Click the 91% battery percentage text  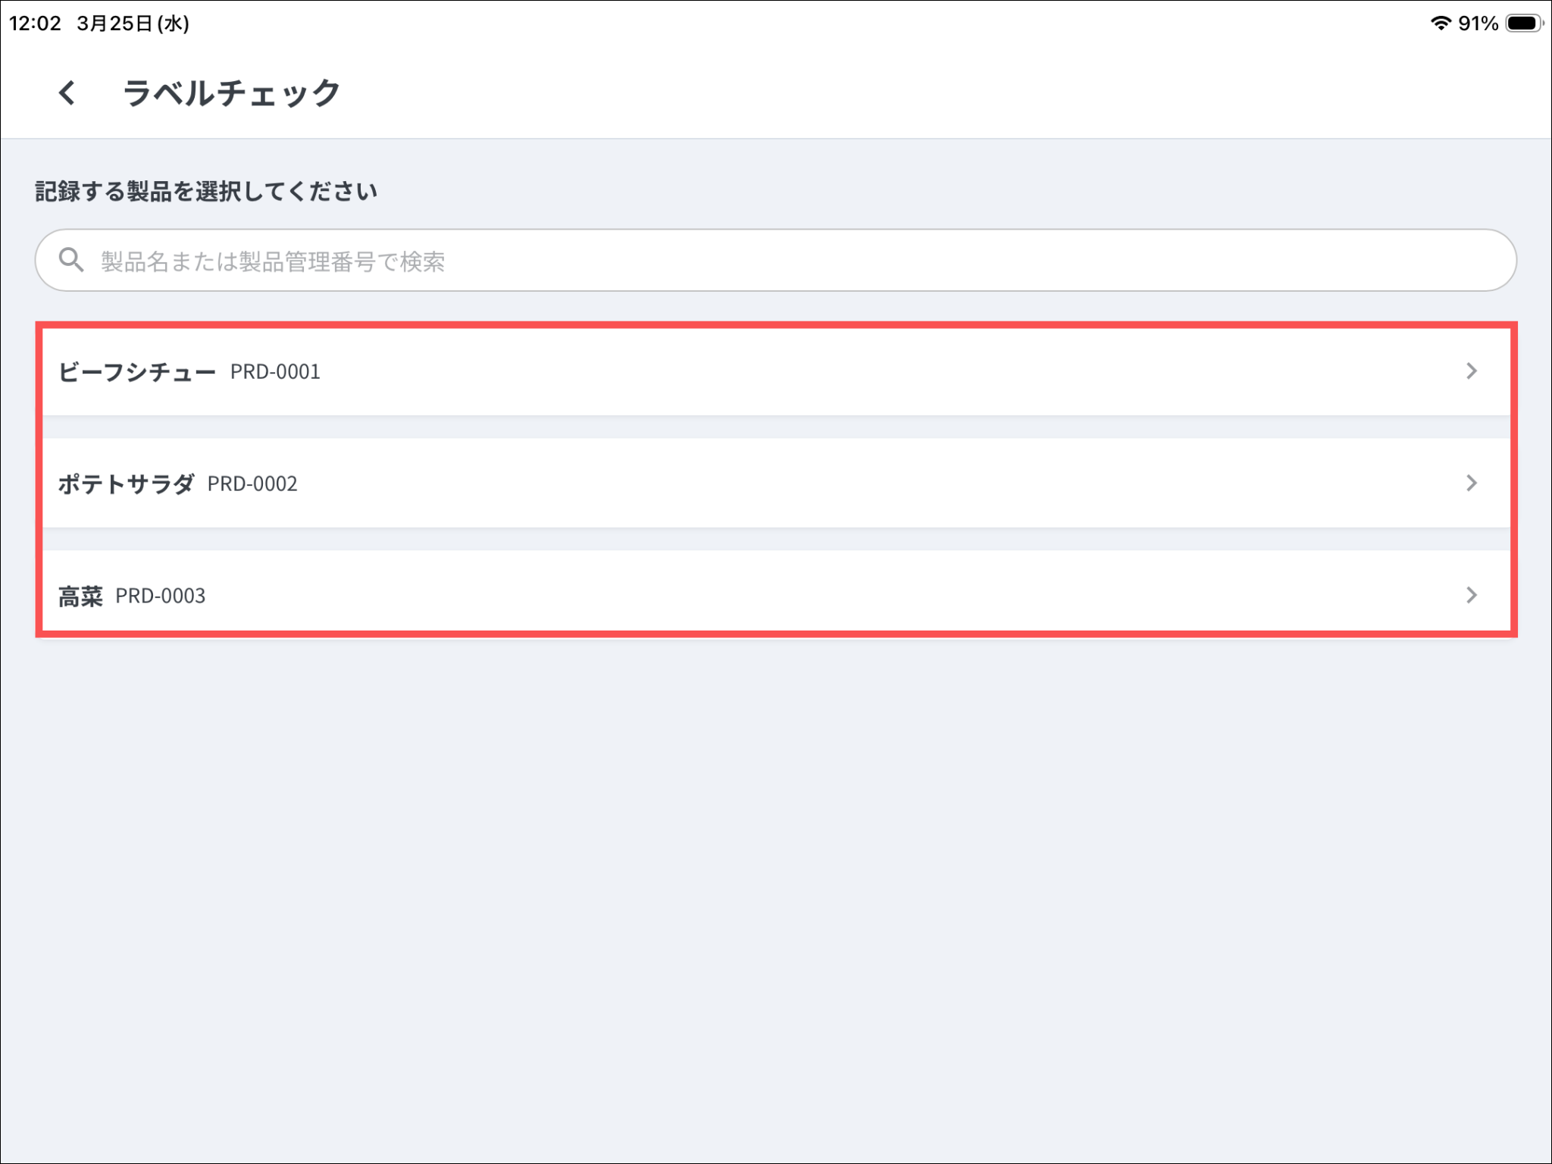point(1478,23)
